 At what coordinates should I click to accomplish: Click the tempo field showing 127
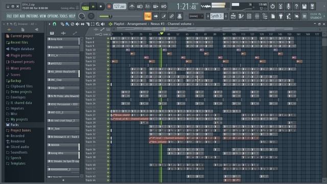[x=120, y=7]
